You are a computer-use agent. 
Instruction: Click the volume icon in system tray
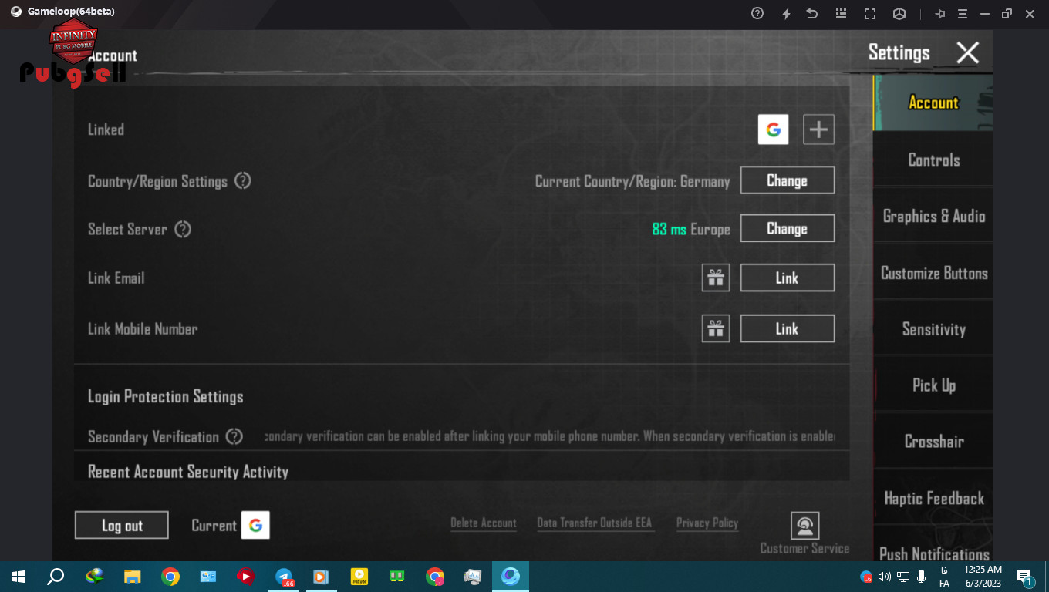coord(884,576)
